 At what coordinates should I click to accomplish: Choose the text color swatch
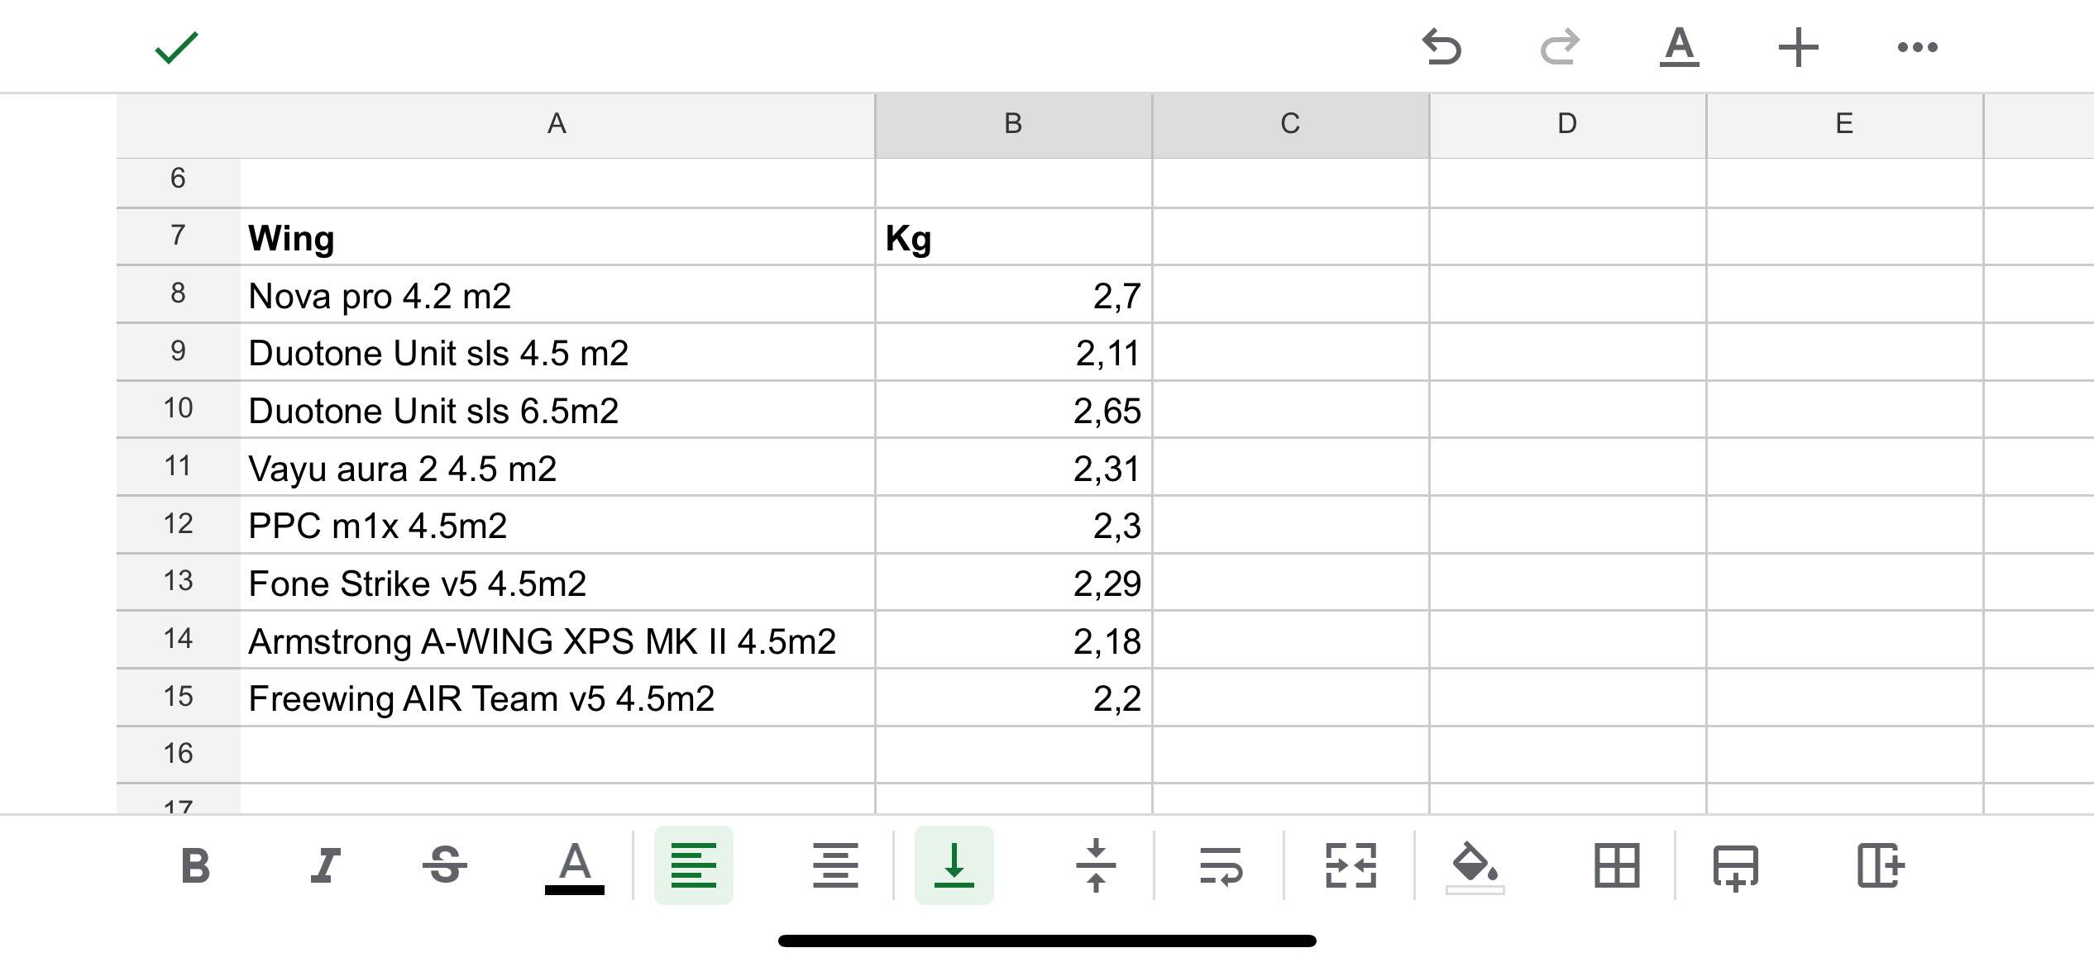(575, 866)
